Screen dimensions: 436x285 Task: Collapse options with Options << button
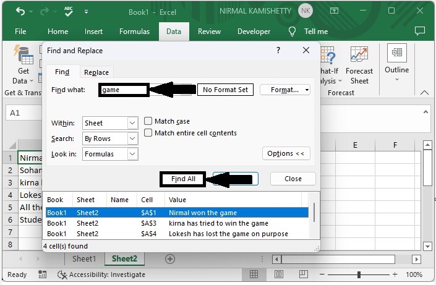286,153
